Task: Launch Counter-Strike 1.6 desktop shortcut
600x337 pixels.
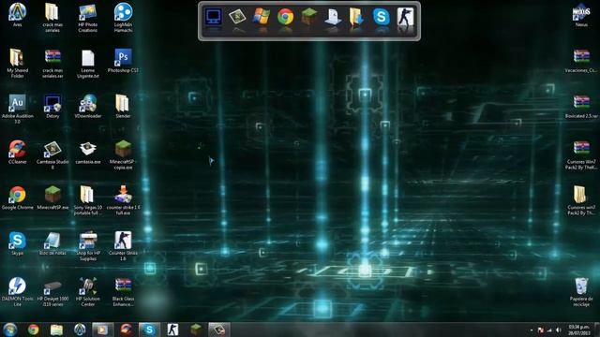Action: [123, 246]
